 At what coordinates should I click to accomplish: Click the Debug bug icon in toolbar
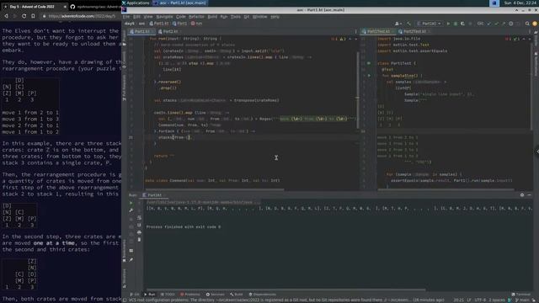pyautogui.click(x=456, y=24)
